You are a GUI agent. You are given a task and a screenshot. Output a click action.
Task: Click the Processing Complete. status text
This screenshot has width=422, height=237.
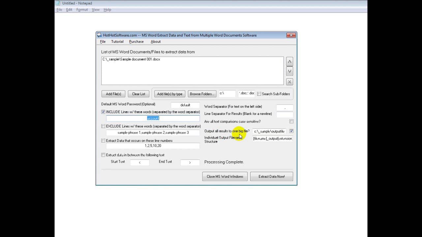pyautogui.click(x=224, y=162)
